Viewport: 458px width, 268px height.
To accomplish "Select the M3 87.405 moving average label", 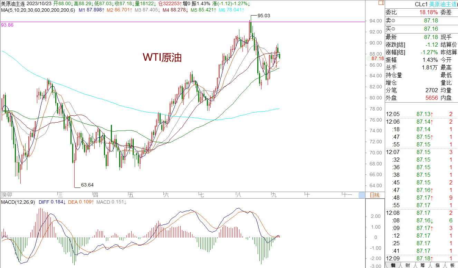I will 147,10.
